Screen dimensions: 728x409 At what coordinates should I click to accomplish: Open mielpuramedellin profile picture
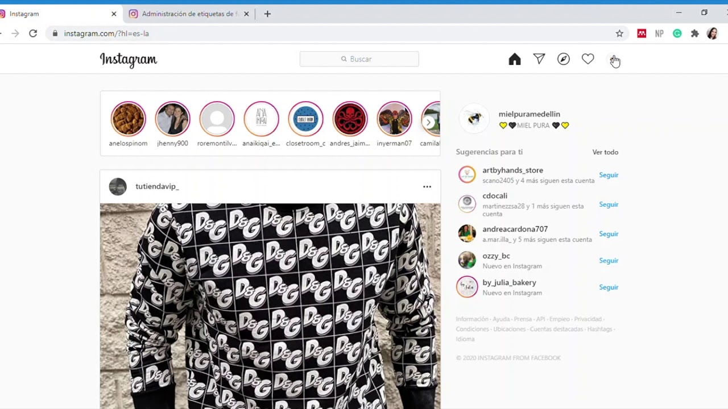coord(474,119)
